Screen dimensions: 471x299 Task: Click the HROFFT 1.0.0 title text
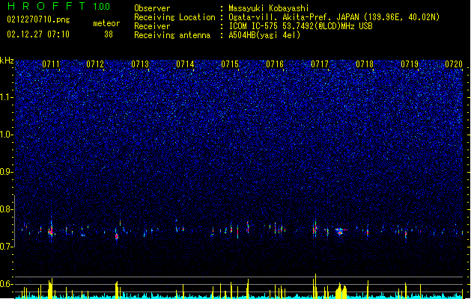(59, 6)
